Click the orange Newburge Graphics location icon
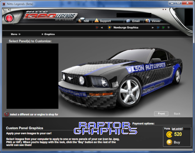195x153 pixels. pos(110,28)
